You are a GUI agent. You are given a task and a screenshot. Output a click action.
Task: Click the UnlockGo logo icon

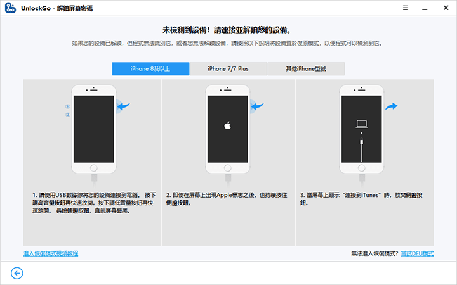click(10, 8)
